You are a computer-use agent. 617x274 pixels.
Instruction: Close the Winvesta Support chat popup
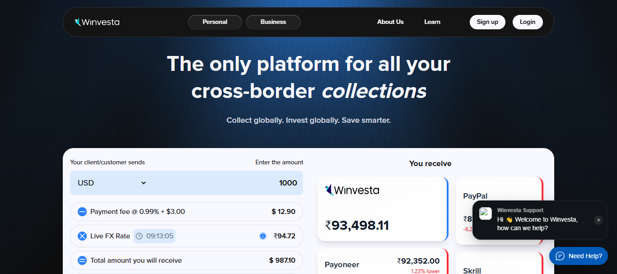[598, 220]
